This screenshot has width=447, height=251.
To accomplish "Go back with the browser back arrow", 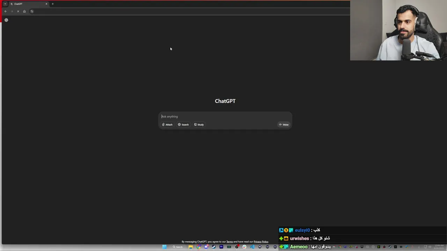I will click(6, 11).
